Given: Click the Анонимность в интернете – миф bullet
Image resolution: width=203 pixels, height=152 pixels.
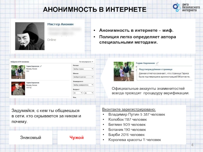Looking at the screenshot, I should tap(136, 30).
